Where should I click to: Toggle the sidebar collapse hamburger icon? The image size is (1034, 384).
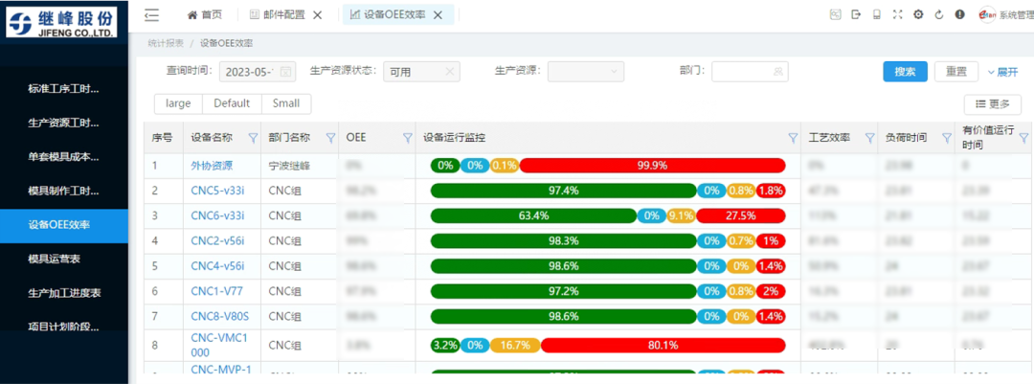[x=151, y=13]
